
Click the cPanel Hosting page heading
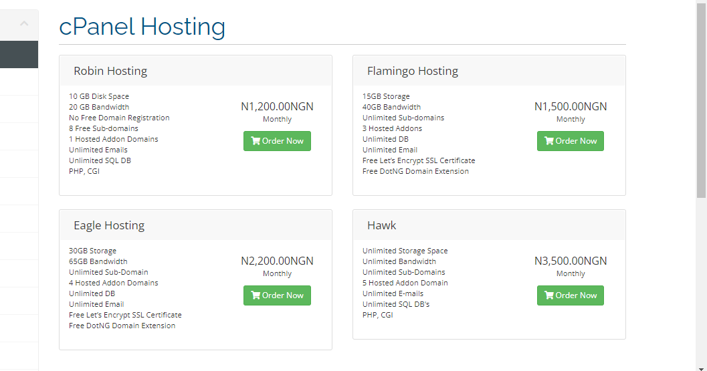click(142, 27)
